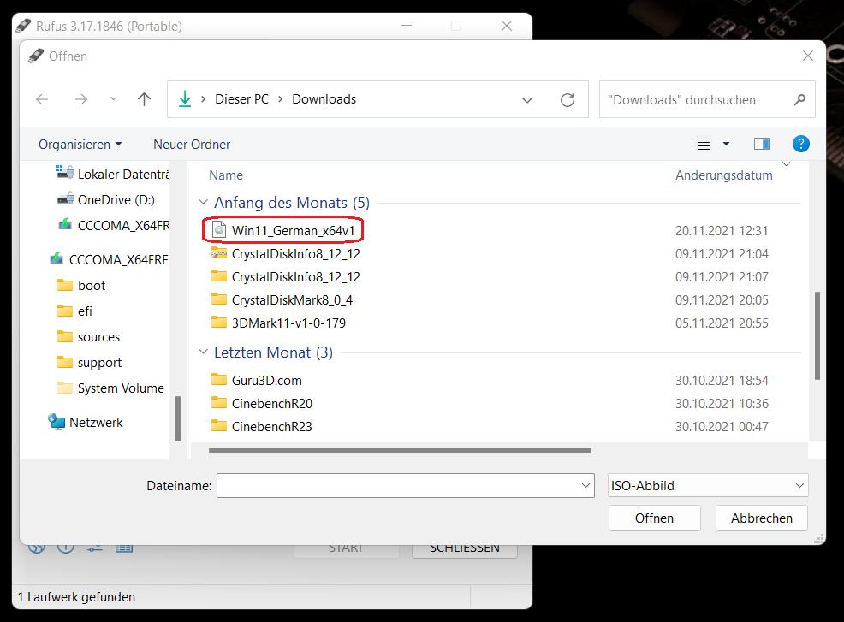
Task: Select System Volume folder in sidebar
Action: click(x=111, y=388)
